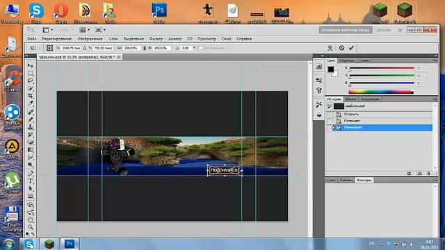Switch to the Дизайн workspace
The image size is (445, 250).
pos(384,30)
